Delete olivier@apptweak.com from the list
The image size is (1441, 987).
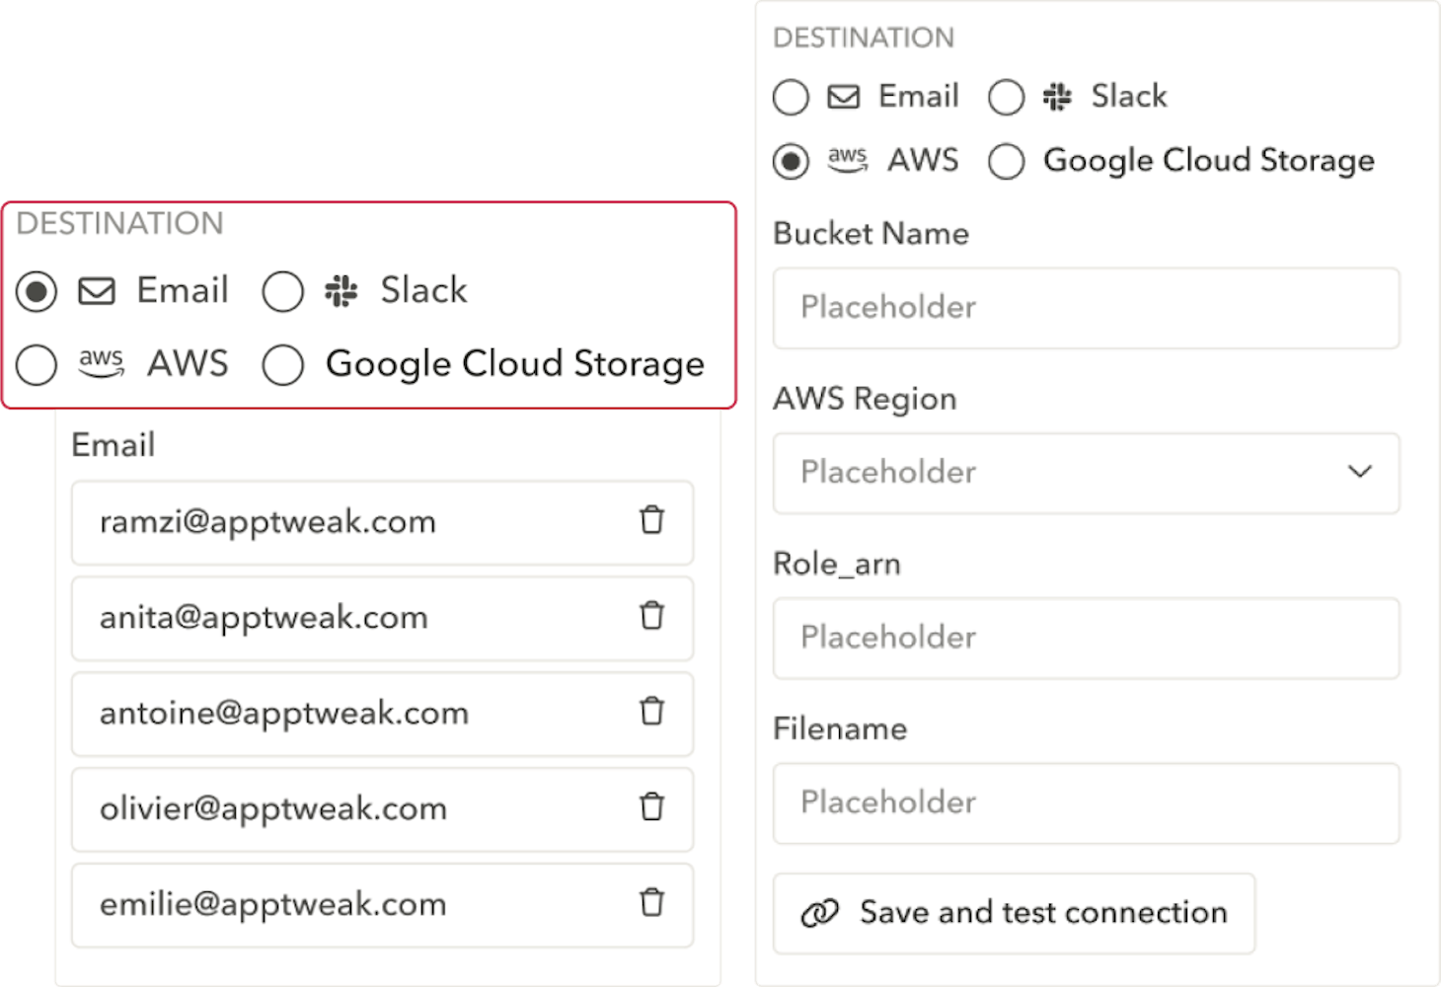click(651, 807)
